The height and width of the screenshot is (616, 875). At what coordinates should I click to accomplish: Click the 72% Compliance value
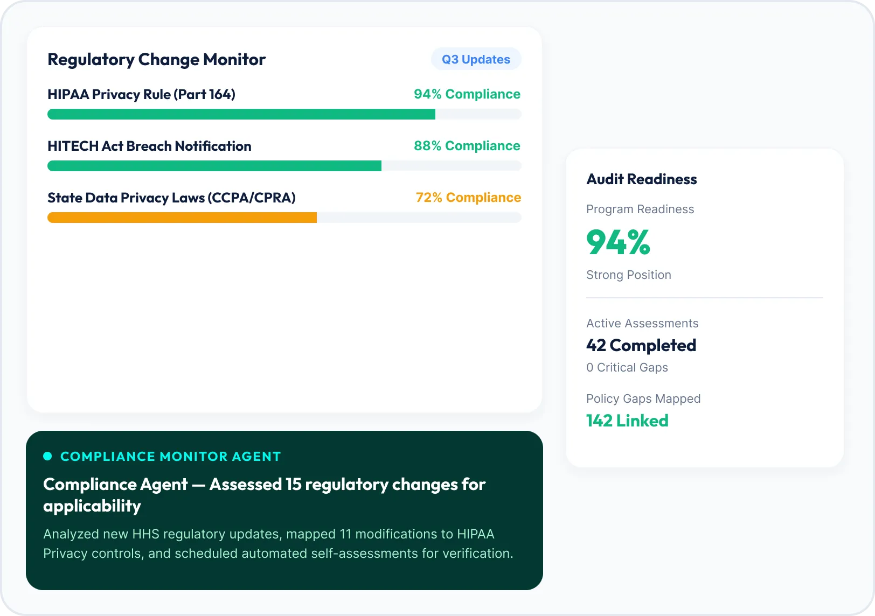(468, 198)
